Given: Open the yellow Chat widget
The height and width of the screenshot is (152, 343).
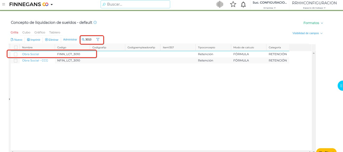Looking at the screenshot, I should pyautogui.click(x=327, y=150).
